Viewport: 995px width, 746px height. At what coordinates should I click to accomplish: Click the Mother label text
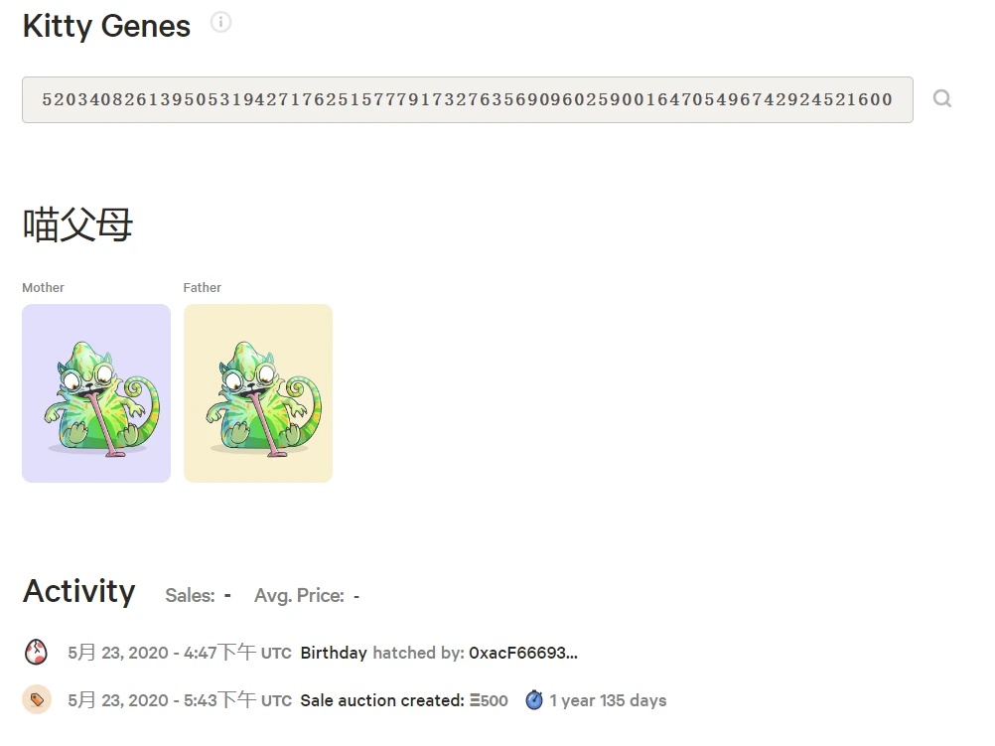pyautogui.click(x=43, y=287)
